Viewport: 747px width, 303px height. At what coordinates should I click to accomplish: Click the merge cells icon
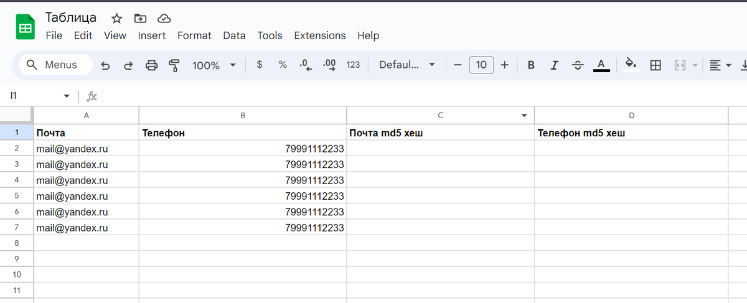coord(680,65)
